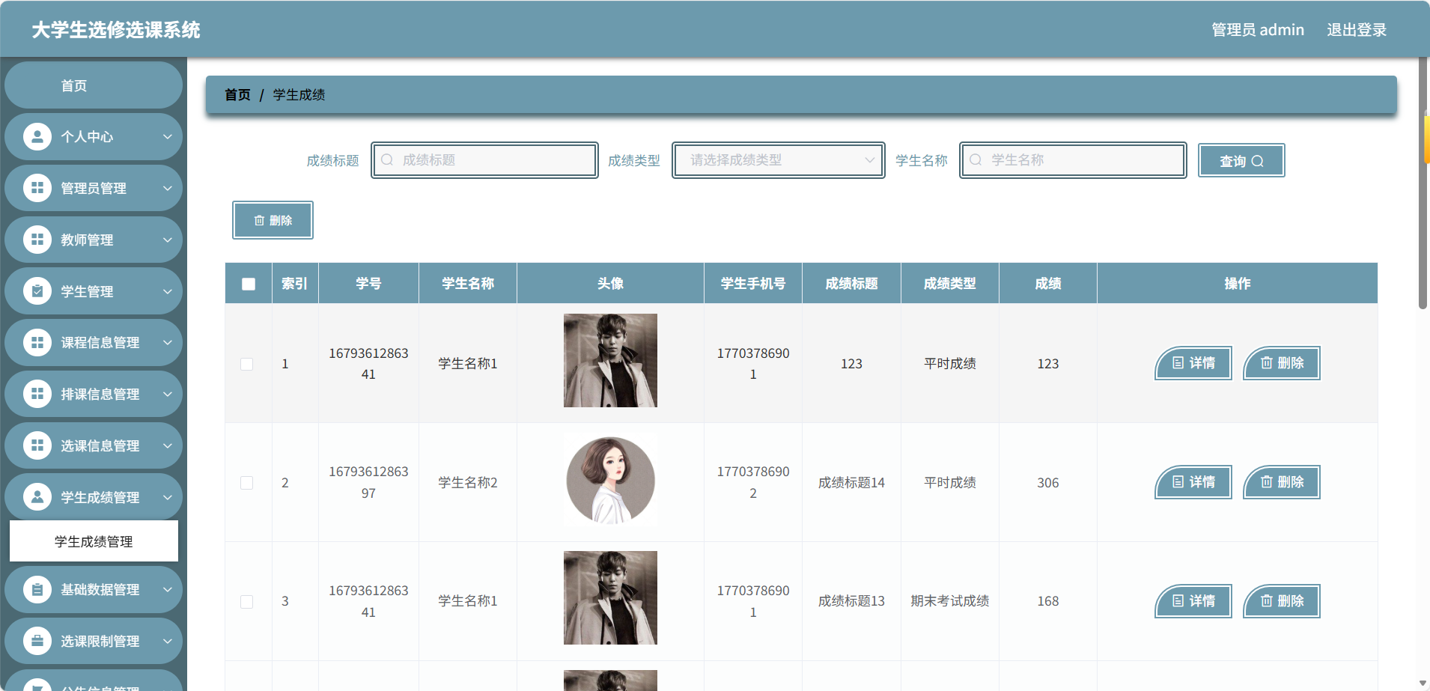
Task: Click the search icon in 成绩标题 field
Action: pos(387,159)
